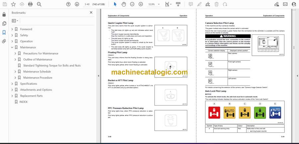Select the highlighter pen tool

(199, 4)
